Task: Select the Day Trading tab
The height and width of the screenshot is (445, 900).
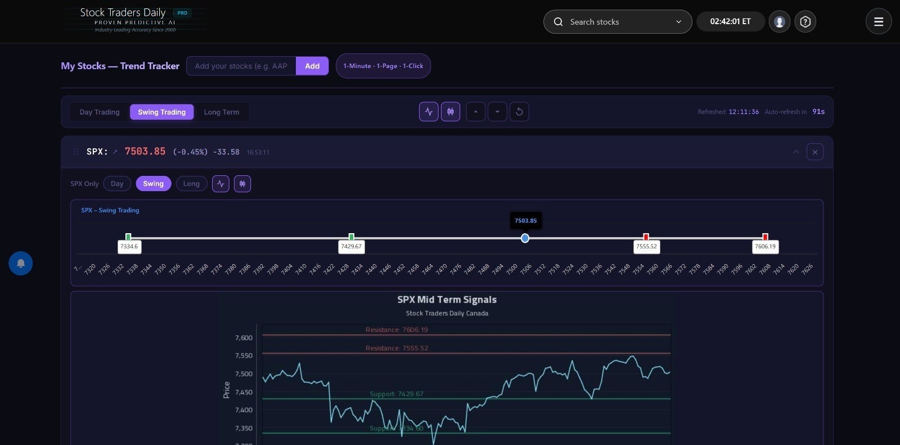Action: coord(100,112)
